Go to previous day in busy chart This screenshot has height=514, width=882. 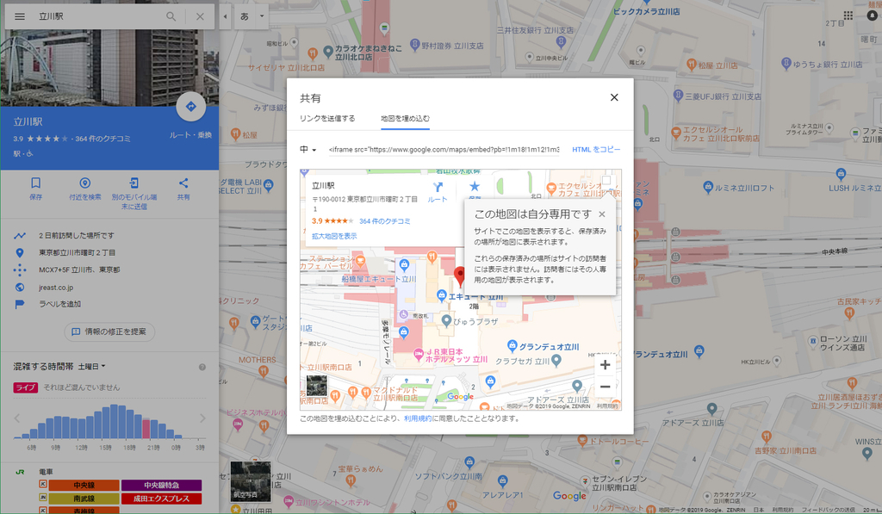[x=17, y=418]
